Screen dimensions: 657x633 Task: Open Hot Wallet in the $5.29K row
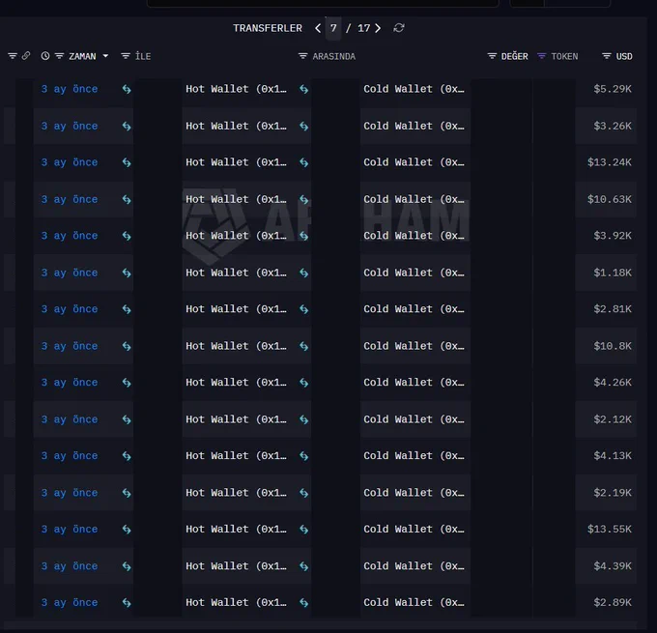tap(237, 89)
